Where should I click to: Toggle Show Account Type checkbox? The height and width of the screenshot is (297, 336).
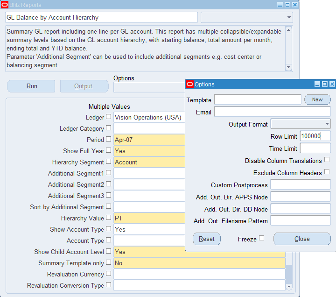pyautogui.click(x=109, y=228)
